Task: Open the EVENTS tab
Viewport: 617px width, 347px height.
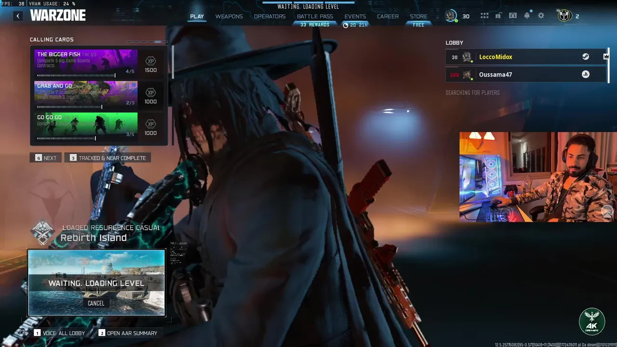Action: click(355, 16)
